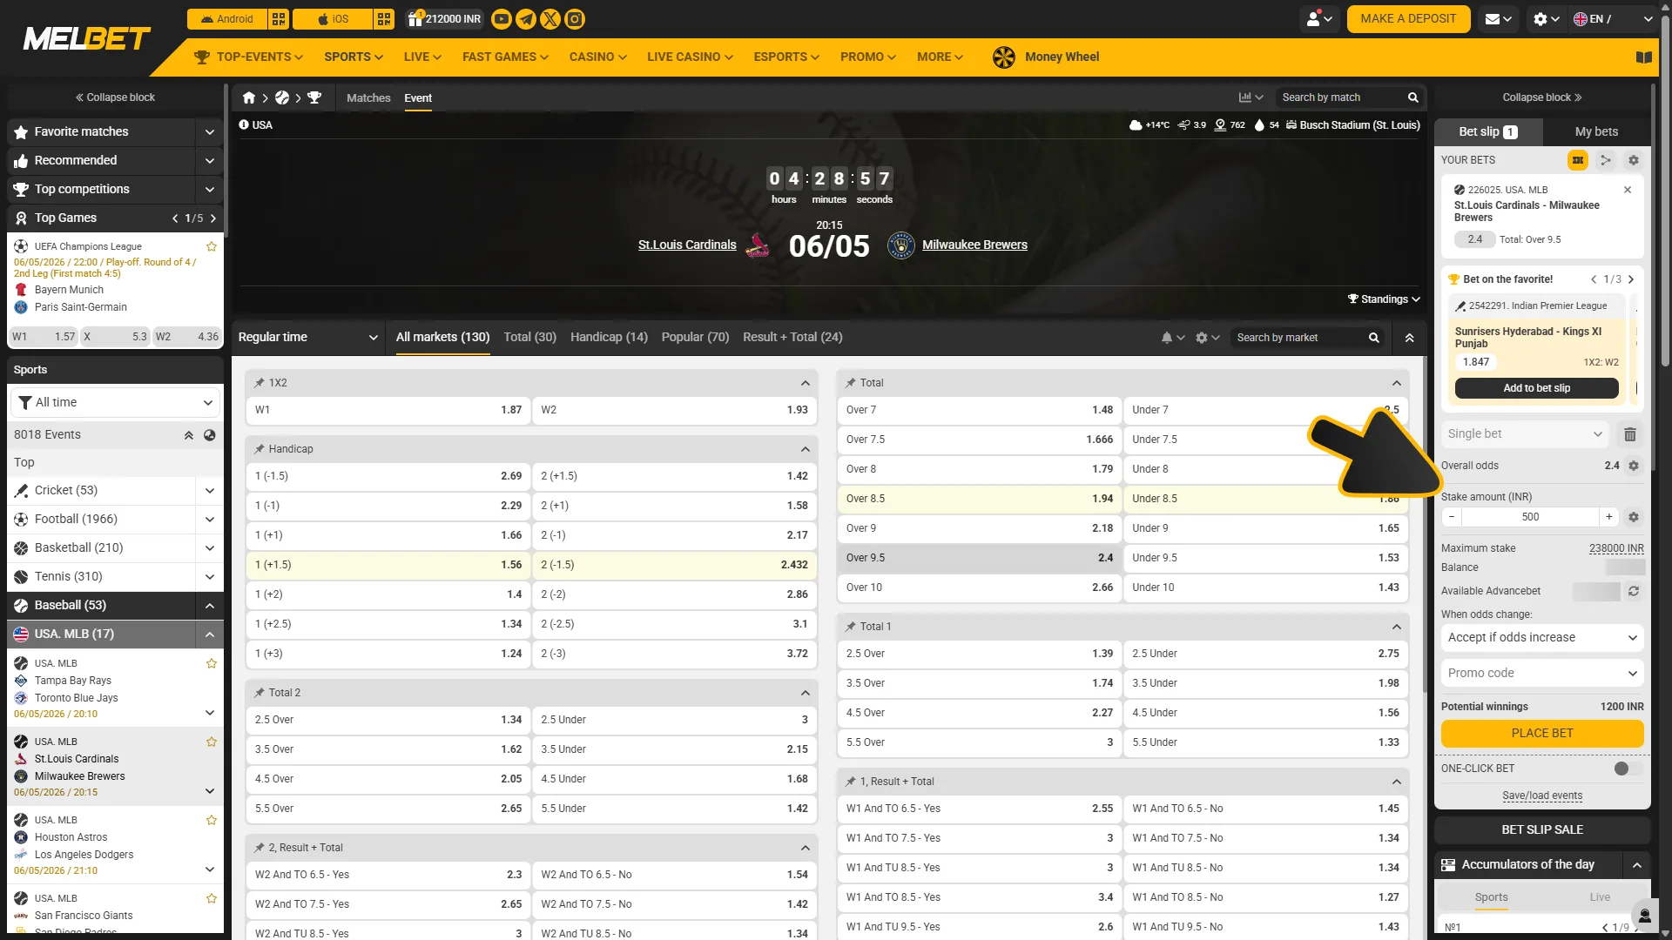Select the coupon view icon in bet slip

click(x=1578, y=160)
